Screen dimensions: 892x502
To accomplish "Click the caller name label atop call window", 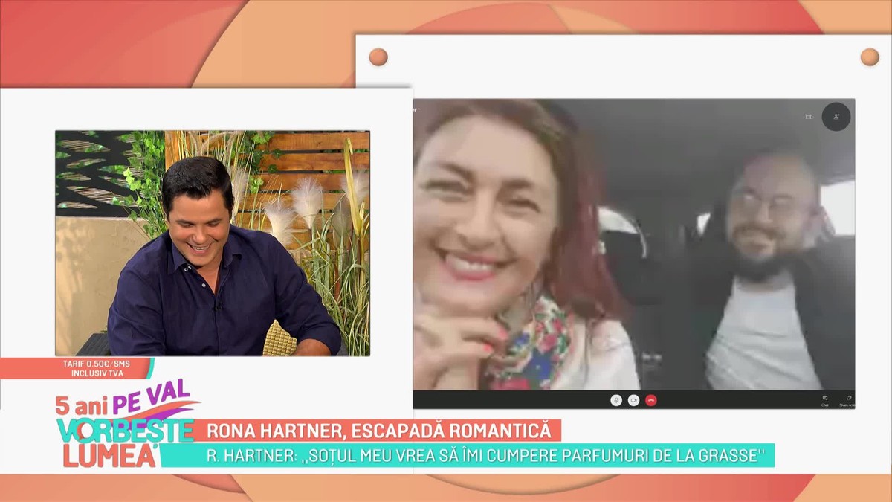I will pos(416,109).
